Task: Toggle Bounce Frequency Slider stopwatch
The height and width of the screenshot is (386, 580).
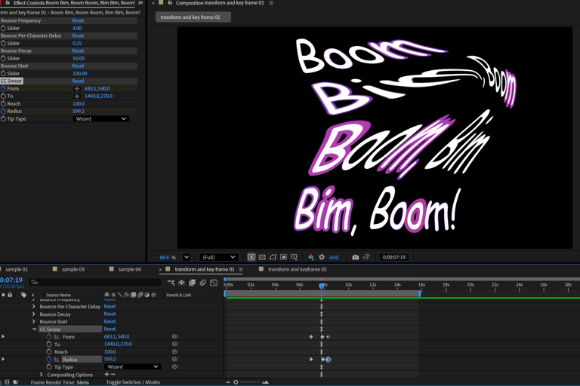Action: tap(3, 28)
